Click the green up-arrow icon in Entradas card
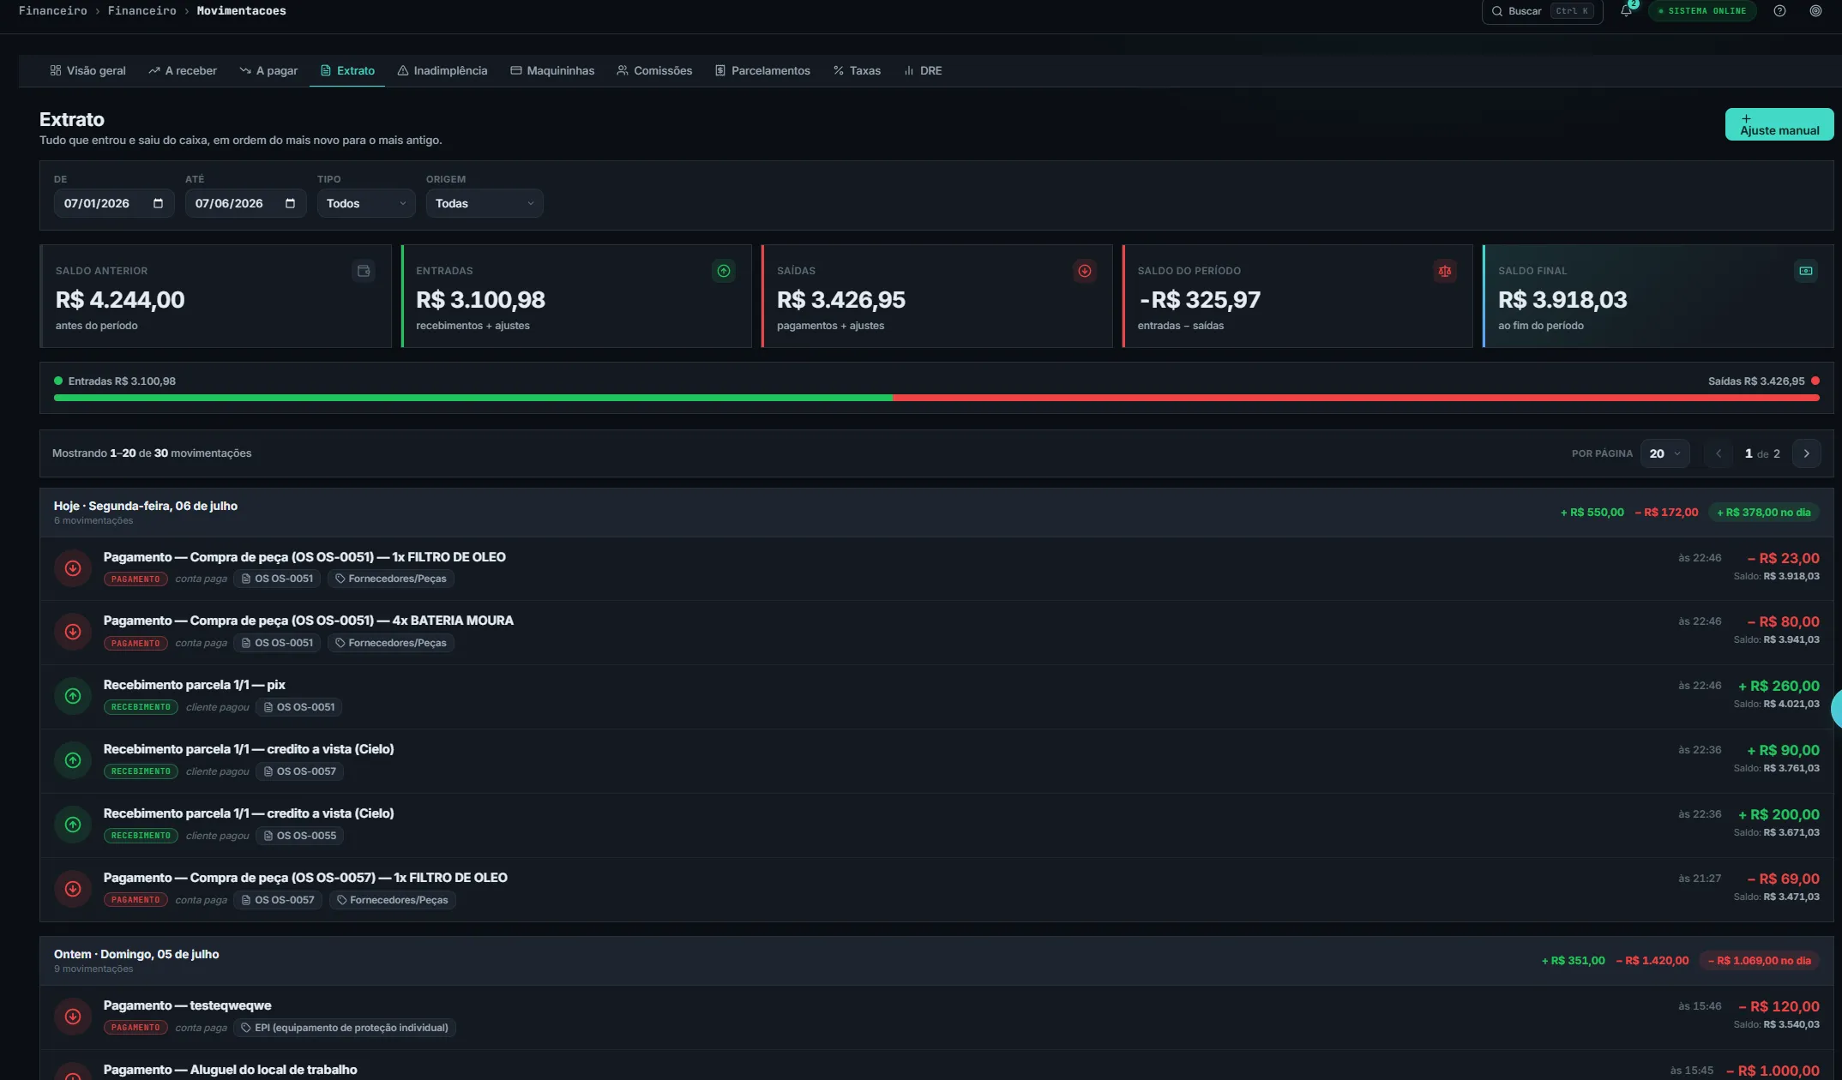 pos(724,271)
